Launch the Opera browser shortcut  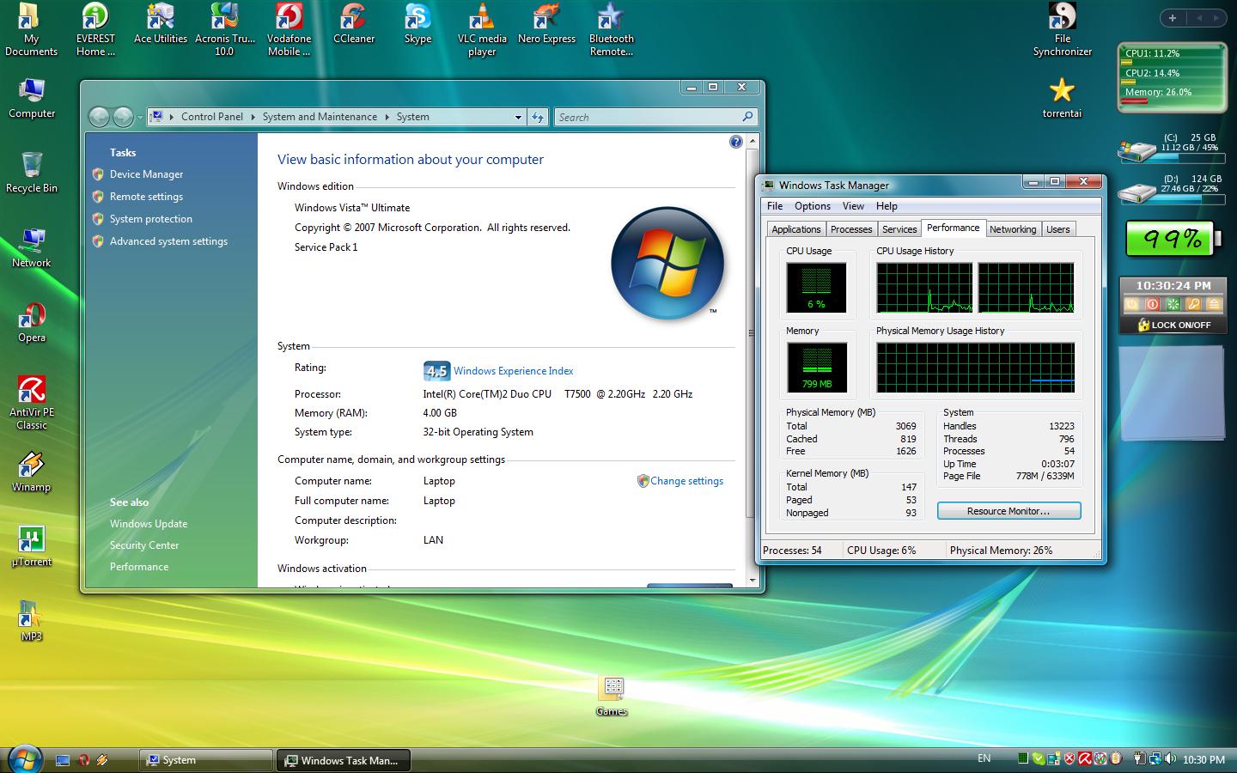(32, 323)
